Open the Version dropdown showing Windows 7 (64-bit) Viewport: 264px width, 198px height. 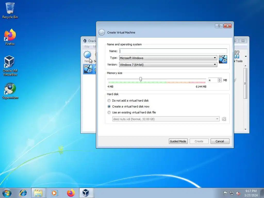(168, 65)
